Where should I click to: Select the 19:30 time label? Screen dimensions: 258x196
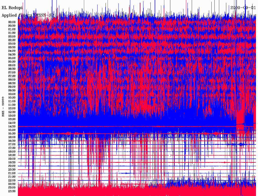[12, 163]
